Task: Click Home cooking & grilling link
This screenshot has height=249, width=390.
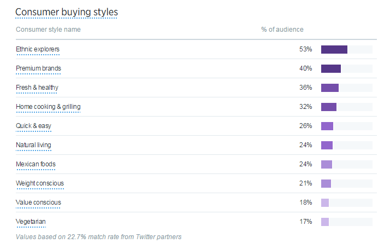Action: [49, 107]
